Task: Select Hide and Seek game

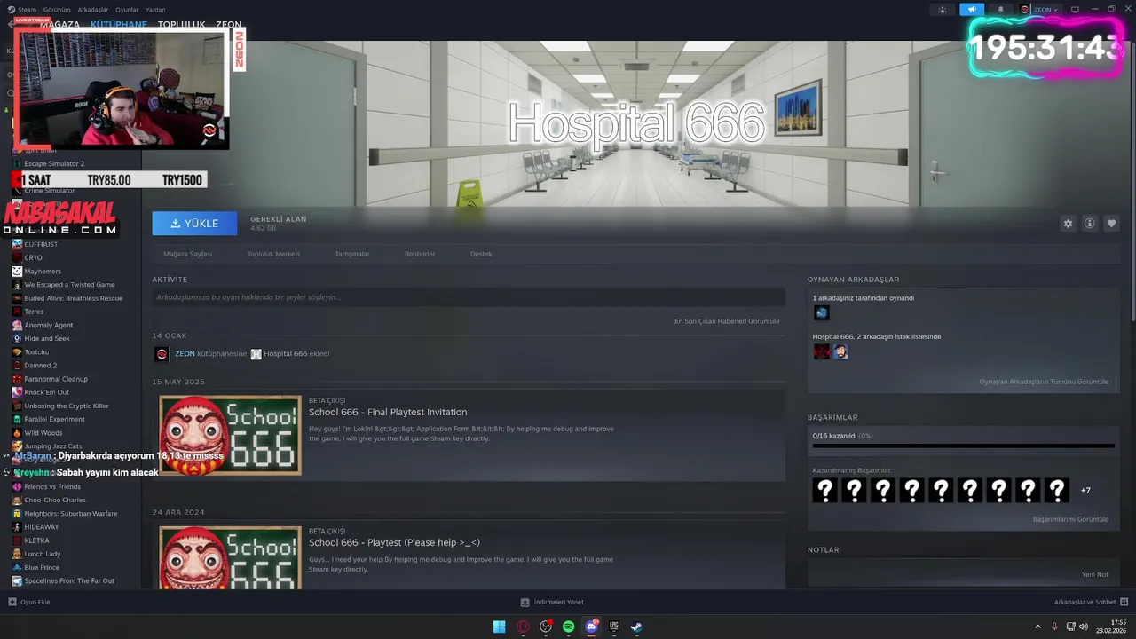Action: point(47,338)
